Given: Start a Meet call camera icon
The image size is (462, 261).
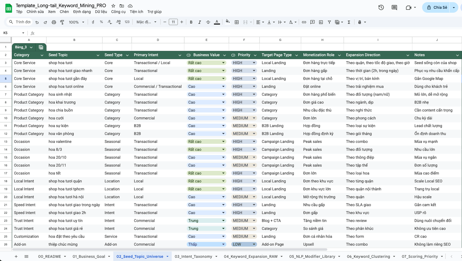Looking at the screenshot, I should pyautogui.click(x=408, y=7).
